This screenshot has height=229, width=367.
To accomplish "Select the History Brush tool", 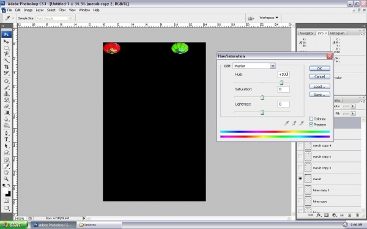I will point(6,100).
